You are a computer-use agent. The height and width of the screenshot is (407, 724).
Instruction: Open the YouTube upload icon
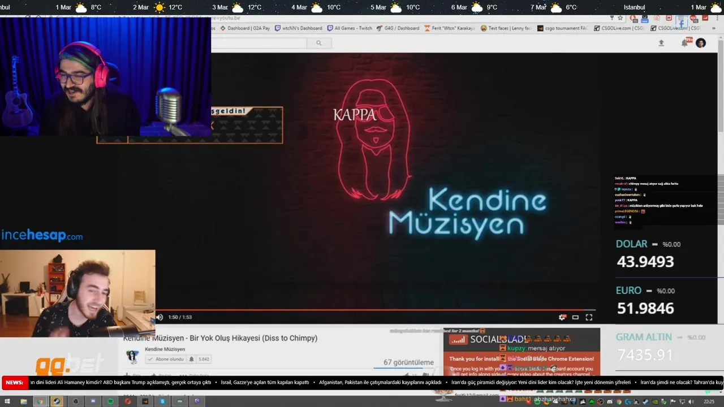[x=661, y=43]
